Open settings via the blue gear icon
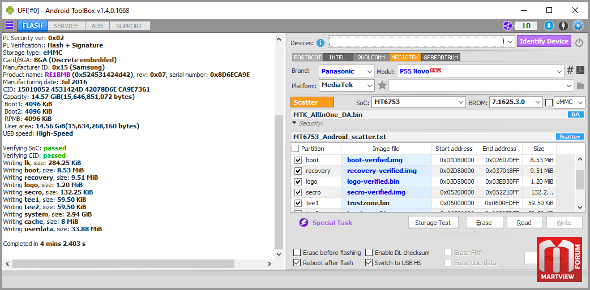Viewport: 590px width, 290px height. click(578, 25)
